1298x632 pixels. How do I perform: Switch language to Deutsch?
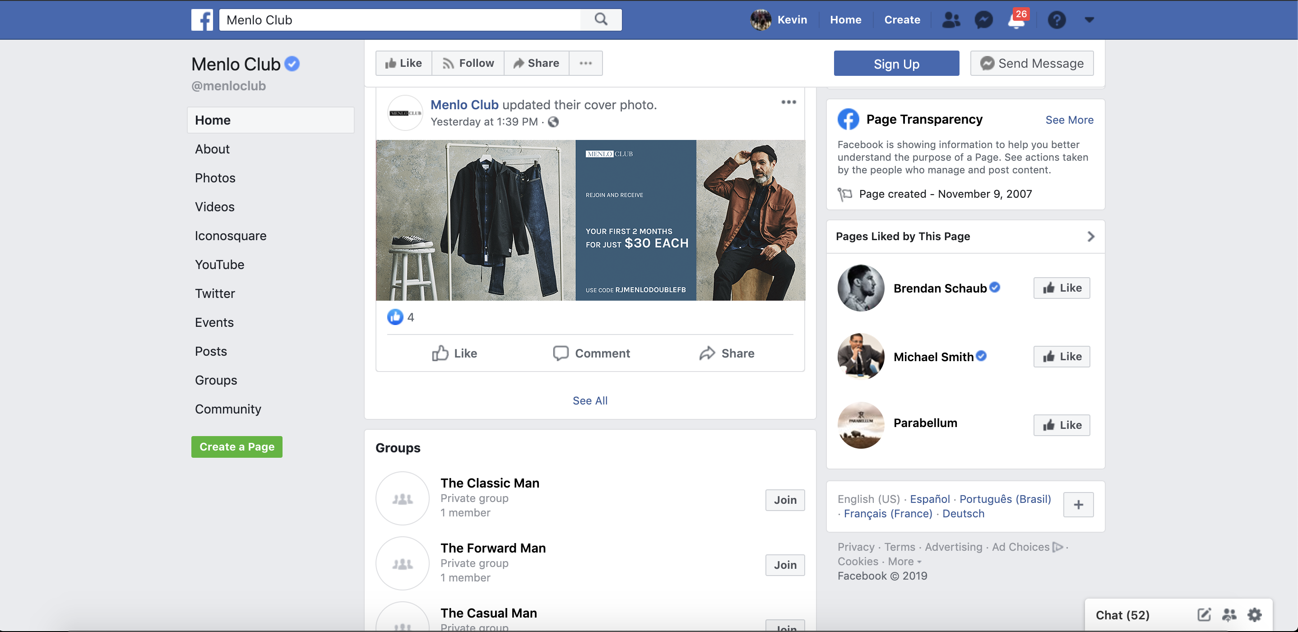point(963,514)
